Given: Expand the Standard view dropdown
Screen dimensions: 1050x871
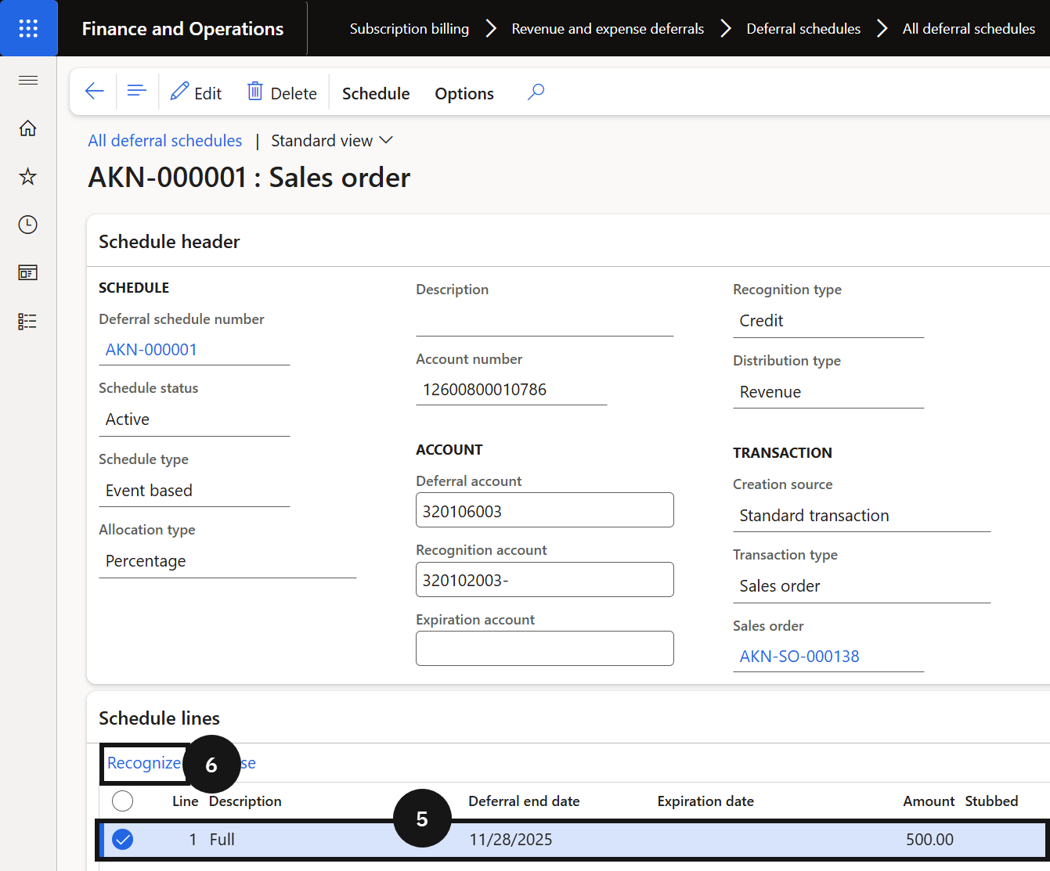Looking at the screenshot, I should [x=332, y=141].
